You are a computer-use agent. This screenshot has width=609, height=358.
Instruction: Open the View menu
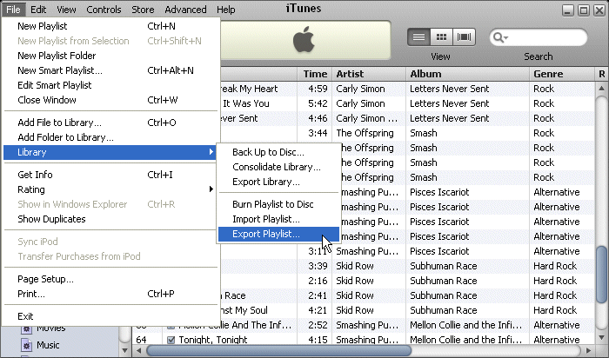pos(66,10)
